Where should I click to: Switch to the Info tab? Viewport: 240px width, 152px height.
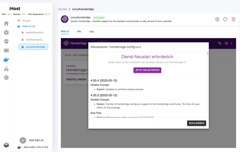79,32
